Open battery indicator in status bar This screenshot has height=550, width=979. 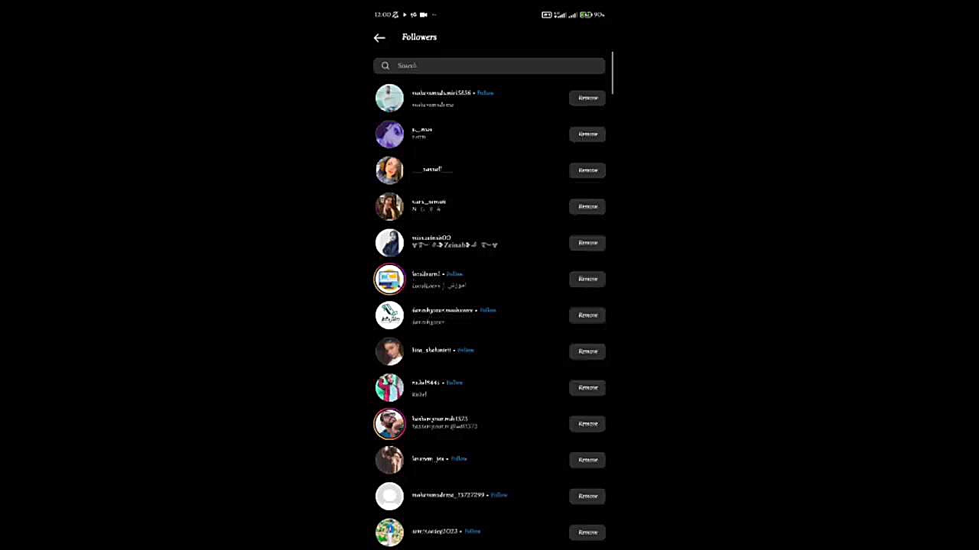[586, 15]
